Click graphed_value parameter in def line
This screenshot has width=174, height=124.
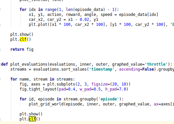(x=127, y=64)
